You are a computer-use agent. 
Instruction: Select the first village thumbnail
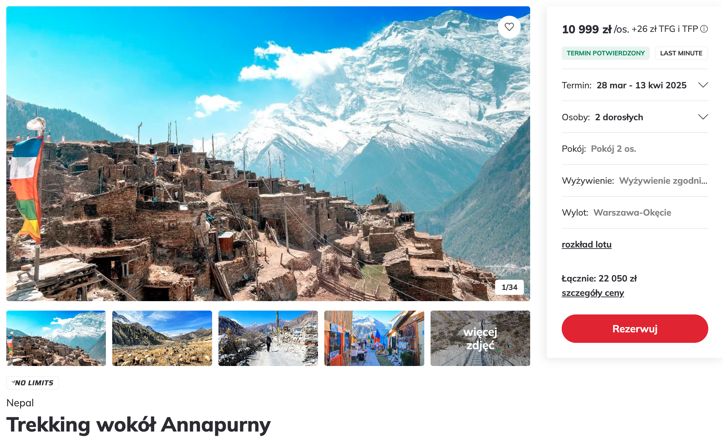56,338
